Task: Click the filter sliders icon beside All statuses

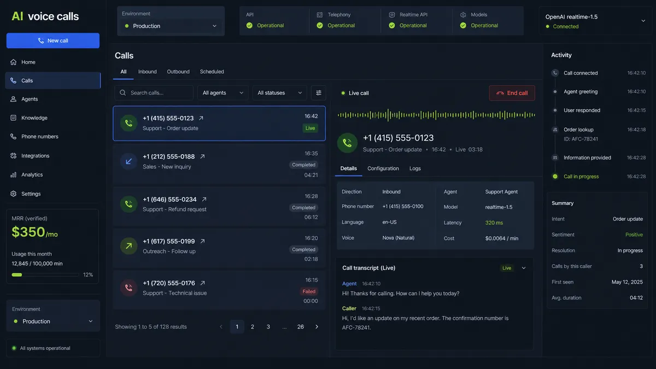Action: point(319,93)
